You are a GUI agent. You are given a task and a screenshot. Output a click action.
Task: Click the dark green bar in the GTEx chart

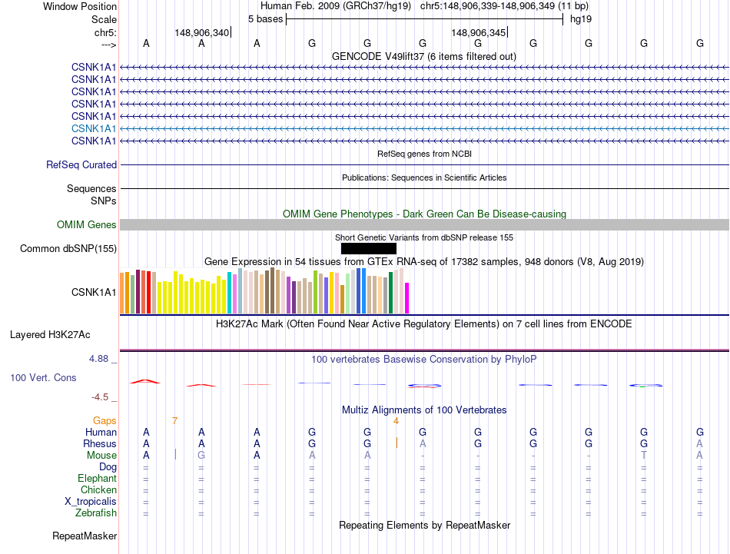click(390, 293)
